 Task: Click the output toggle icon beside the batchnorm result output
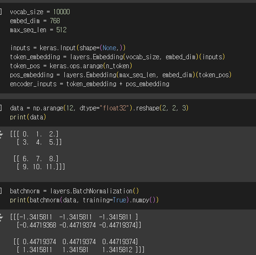tap(1, 218)
